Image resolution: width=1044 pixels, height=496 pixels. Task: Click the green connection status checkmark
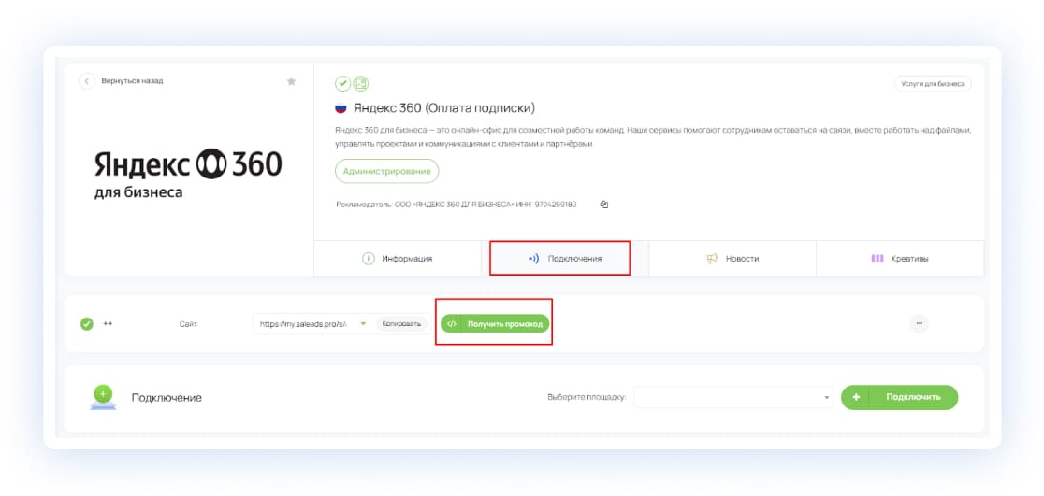tap(87, 324)
